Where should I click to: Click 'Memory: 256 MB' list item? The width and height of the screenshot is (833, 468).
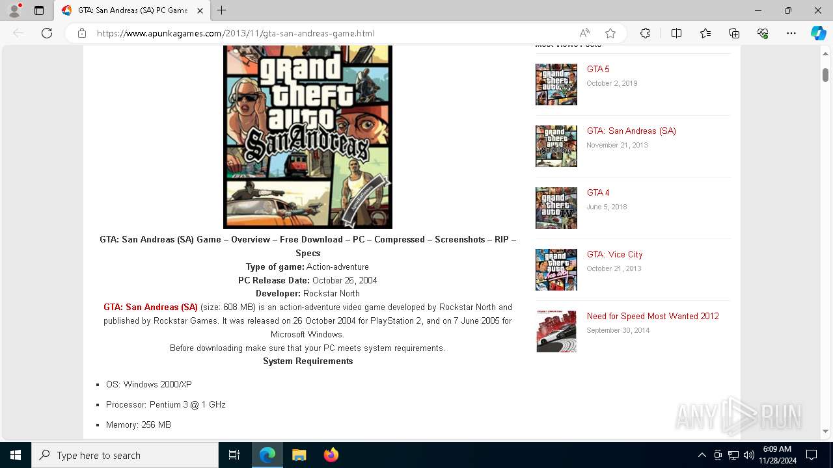pos(139,424)
